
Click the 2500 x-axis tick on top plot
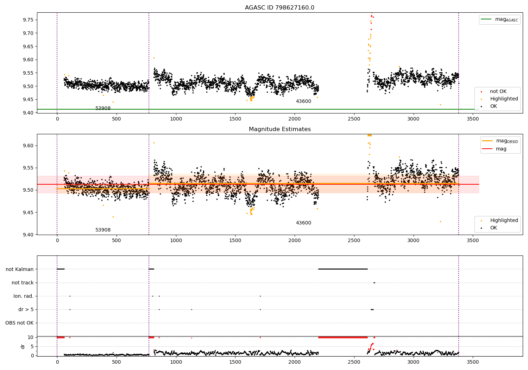coord(354,119)
